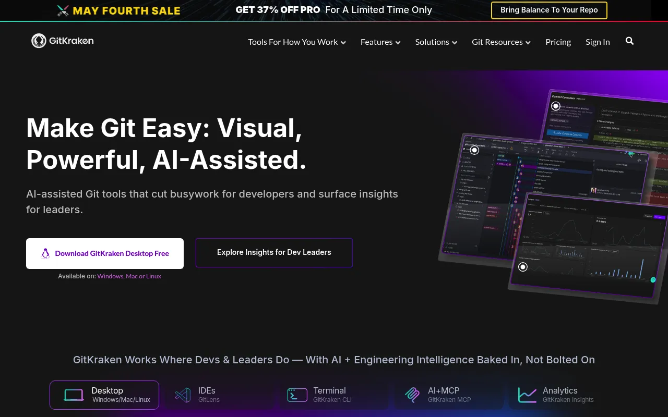Select the IDEs GitLens tab
Screen dimensions: 668x417
pyautogui.click(x=219, y=395)
